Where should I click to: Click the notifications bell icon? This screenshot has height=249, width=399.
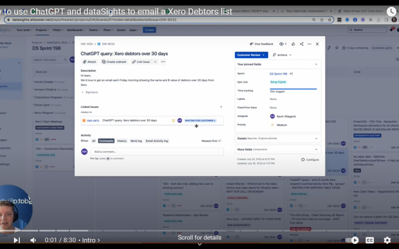[391, 30]
